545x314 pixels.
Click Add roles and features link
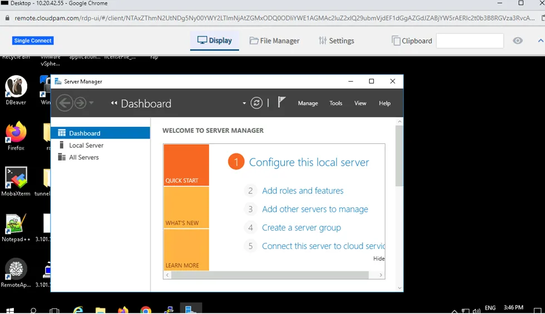coord(303,191)
